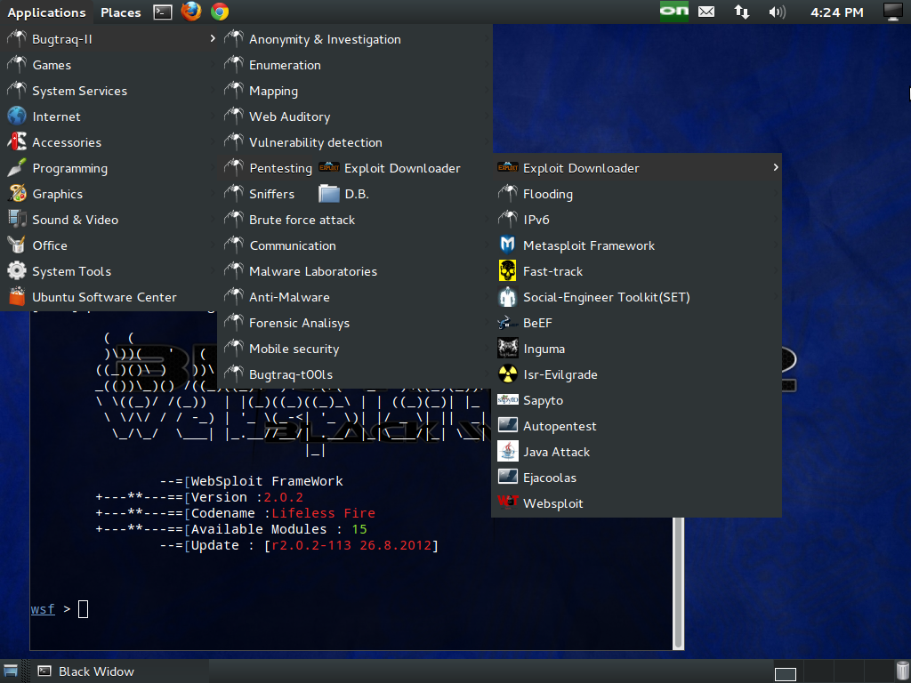The height and width of the screenshot is (683, 911).
Task: Select the Flooding submenu entry
Action: point(636,193)
